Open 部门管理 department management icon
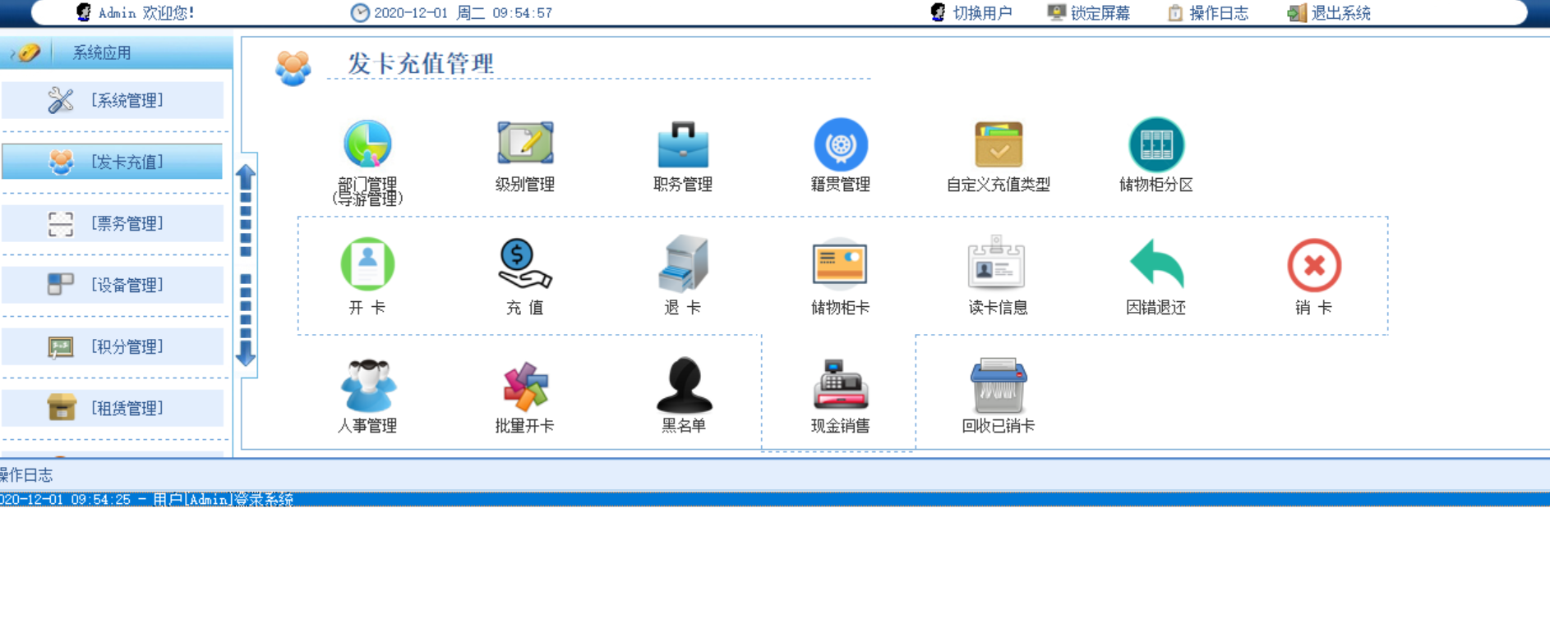 pyautogui.click(x=367, y=145)
